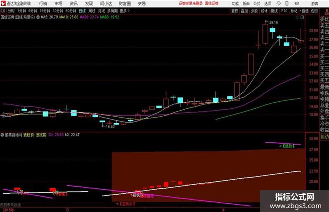
Task: Click the Tongdaxin logo icon
Action: (3, 3)
